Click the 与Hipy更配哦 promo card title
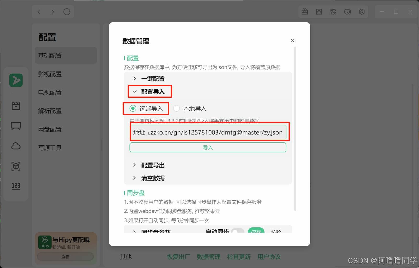Viewport: 419px width, 268px height. [71, 240]
